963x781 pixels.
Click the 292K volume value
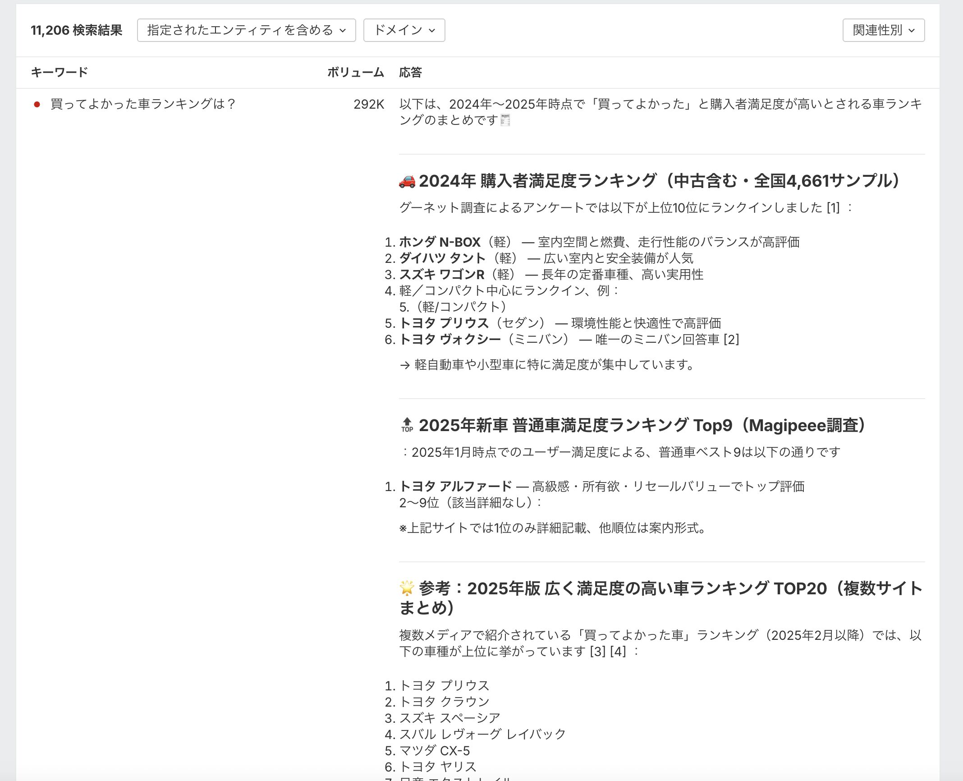tap(368, 104)
